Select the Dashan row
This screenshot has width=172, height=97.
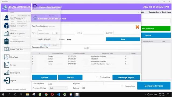point(86,59)
